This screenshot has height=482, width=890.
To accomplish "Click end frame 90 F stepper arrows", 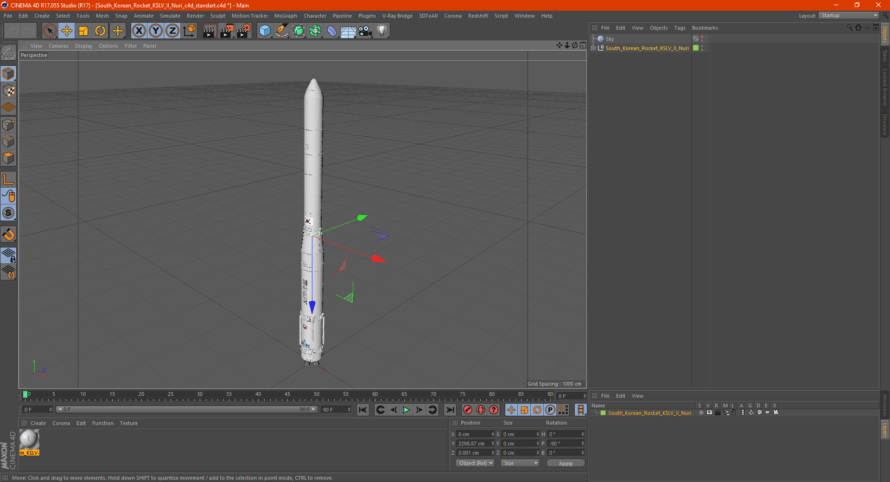I will click(349, 410).
